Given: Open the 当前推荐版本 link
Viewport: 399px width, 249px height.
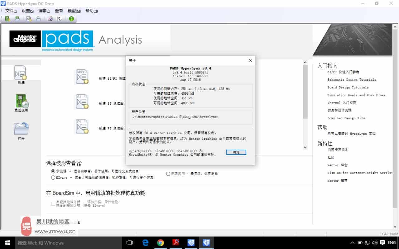Looking at the screenshot, I should tap(338, 150).
